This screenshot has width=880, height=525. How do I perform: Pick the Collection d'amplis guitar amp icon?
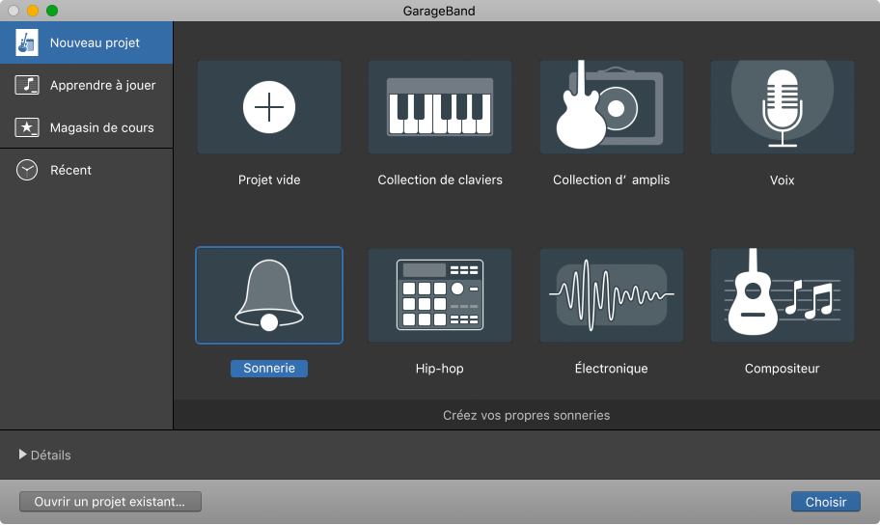tap(611, 107)
